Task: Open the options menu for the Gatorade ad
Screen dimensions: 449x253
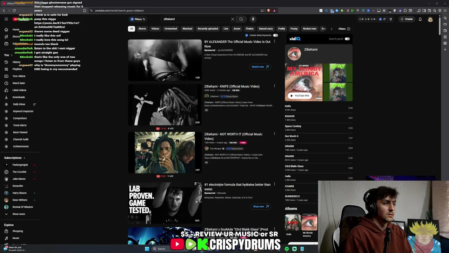Action: (274, 184)
